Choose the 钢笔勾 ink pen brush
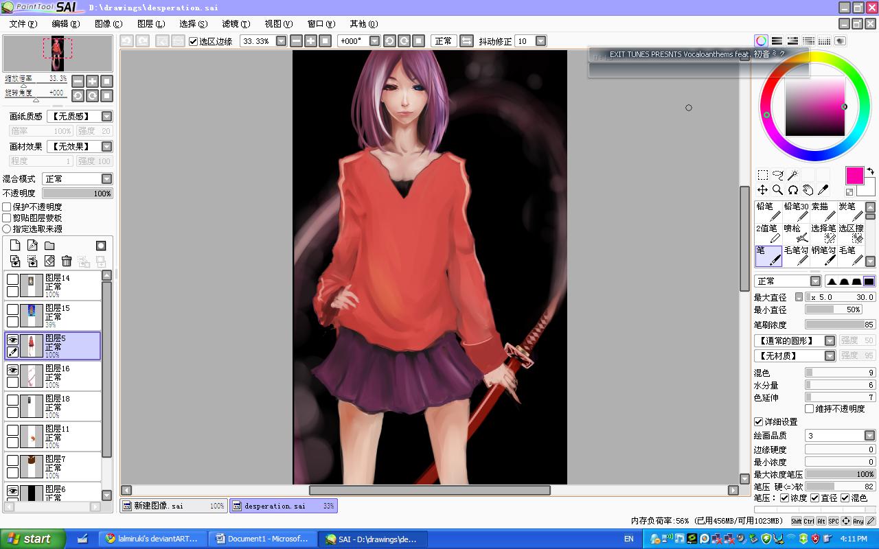 pyautogui.click(x=823, y=256)
